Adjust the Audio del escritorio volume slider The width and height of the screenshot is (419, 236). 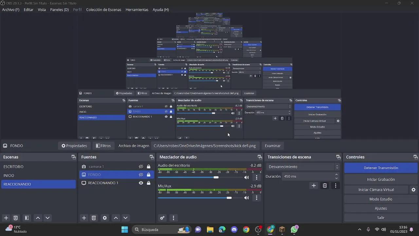click(216, 177)
